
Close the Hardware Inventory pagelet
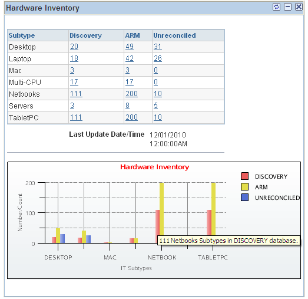299,7
